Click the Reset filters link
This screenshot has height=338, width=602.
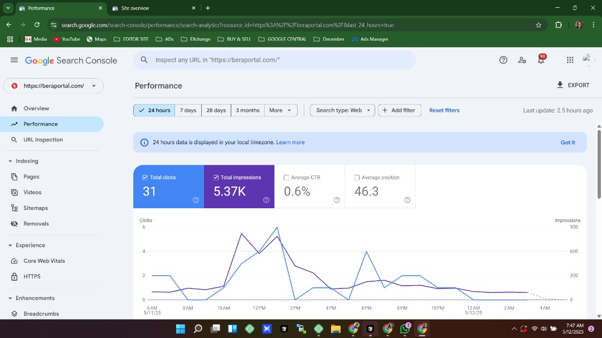click(x=444, y=110)
